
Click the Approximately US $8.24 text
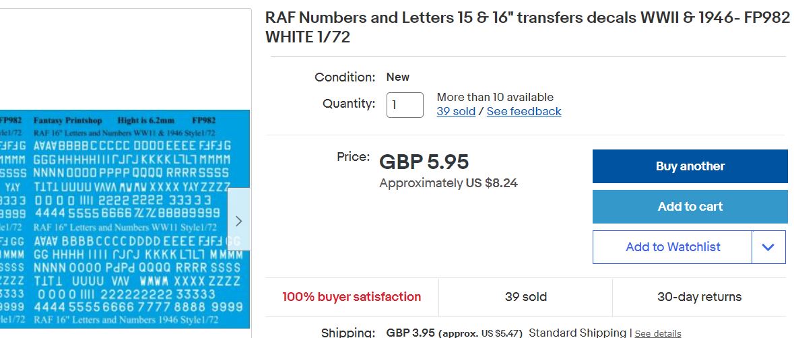(x=448, y=183)
